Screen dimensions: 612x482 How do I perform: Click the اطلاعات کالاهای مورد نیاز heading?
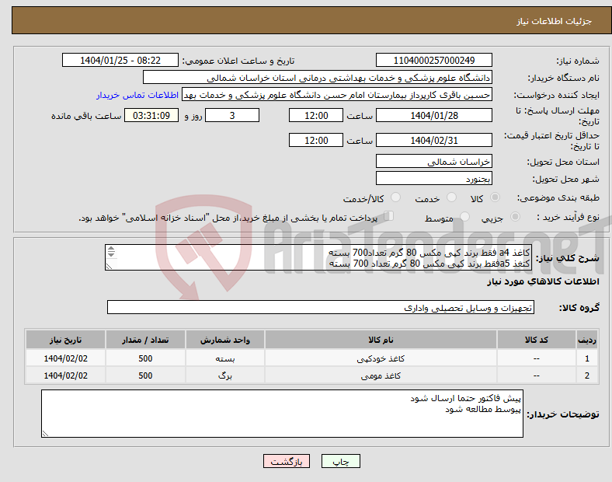(543, 281)
